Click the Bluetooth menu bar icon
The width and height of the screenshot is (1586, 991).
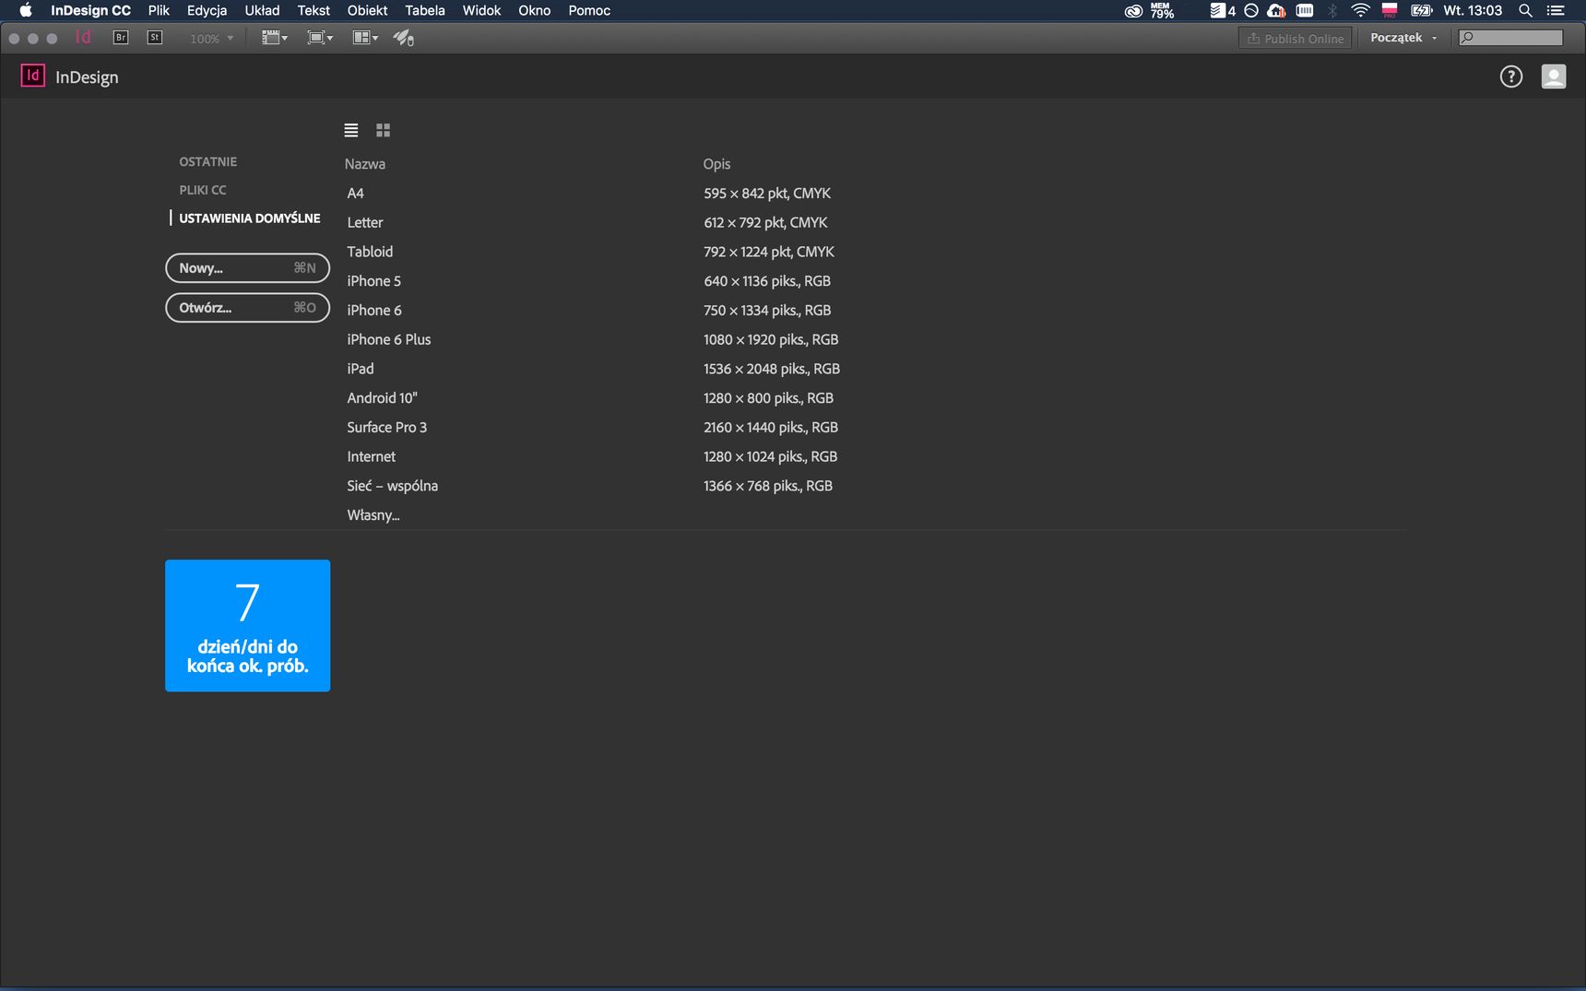point(1332,11)
